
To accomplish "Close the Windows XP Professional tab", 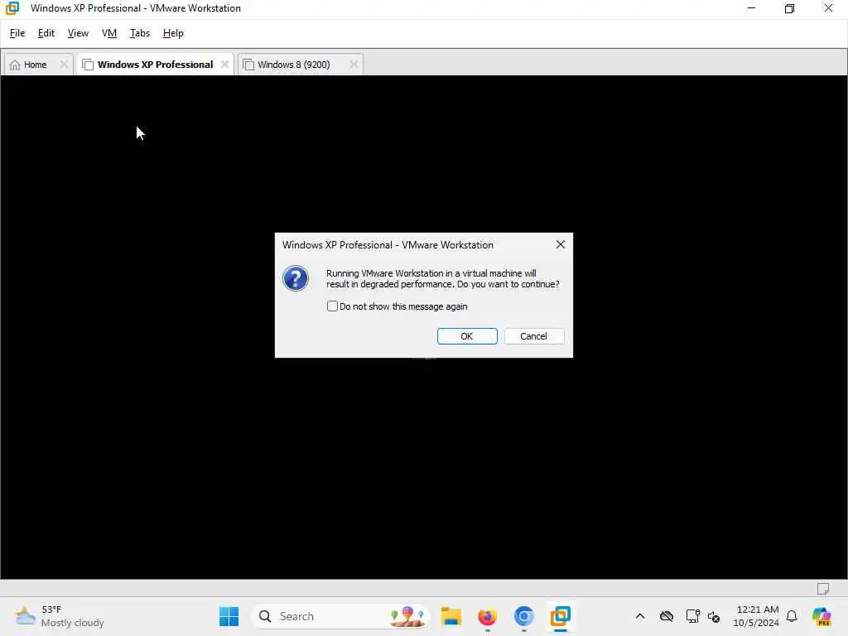I will [x=224, y=65].
